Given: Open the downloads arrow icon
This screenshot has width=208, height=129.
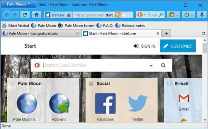Looking at the screenshot, I should click(202, 15).
